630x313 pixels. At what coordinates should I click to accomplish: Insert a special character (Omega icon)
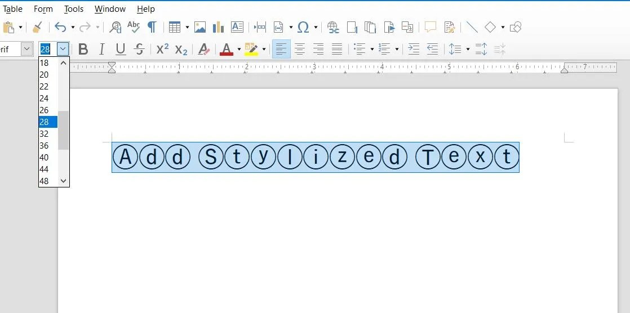coord(303,27)
